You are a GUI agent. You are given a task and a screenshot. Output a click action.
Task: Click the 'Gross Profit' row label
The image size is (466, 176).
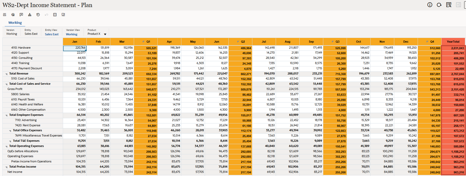click(15, 89)
